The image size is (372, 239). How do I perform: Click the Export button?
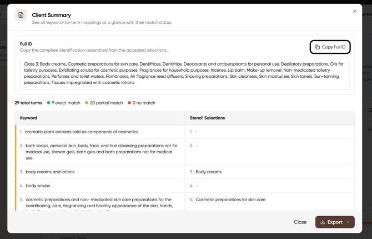tap(335, 222)
